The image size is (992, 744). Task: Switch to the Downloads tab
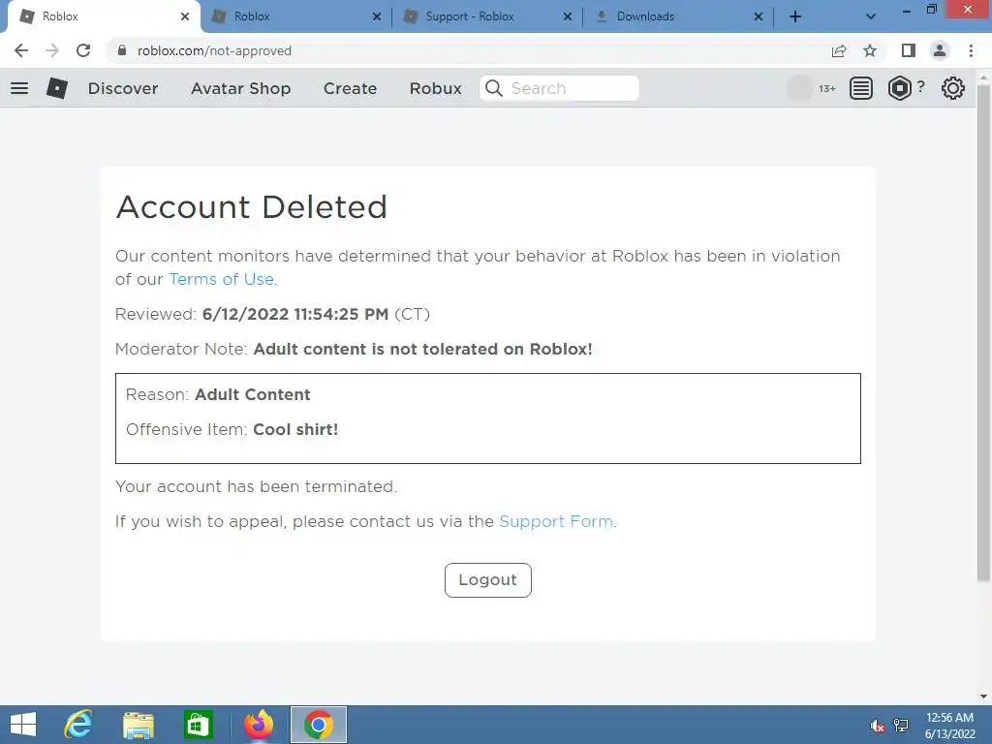[x=676, y=16]
